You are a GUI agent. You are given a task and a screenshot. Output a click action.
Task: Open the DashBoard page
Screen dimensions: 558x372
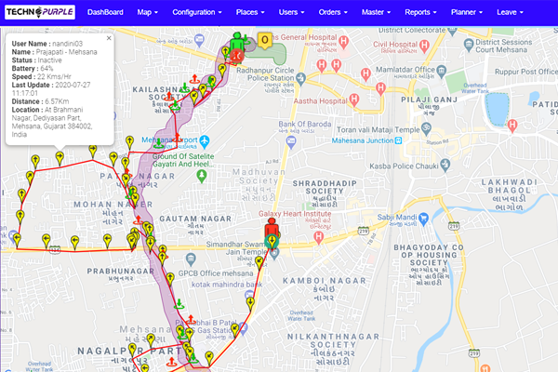coord(105,12)
